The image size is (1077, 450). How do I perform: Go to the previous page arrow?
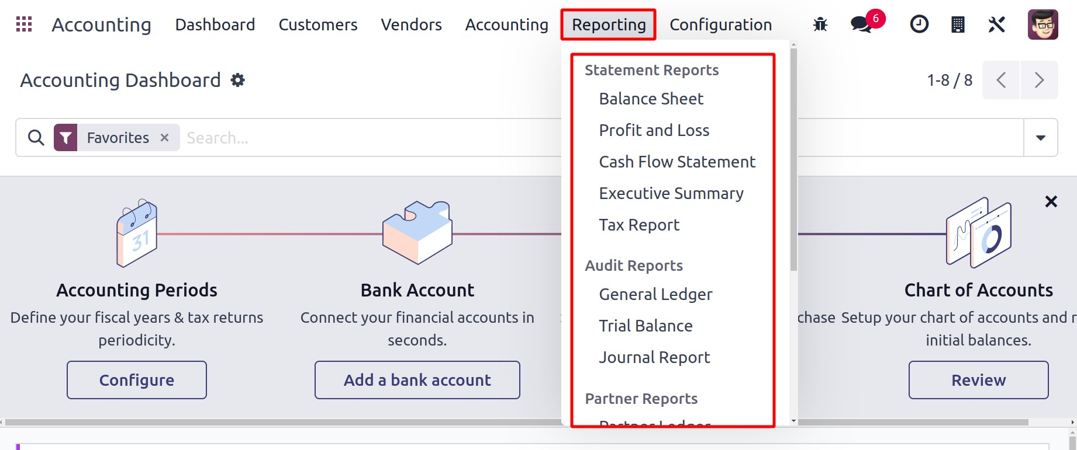click(x=1001, y=80)
